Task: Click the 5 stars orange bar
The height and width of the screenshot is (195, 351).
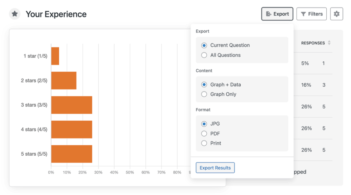Action: coord(72,154)
